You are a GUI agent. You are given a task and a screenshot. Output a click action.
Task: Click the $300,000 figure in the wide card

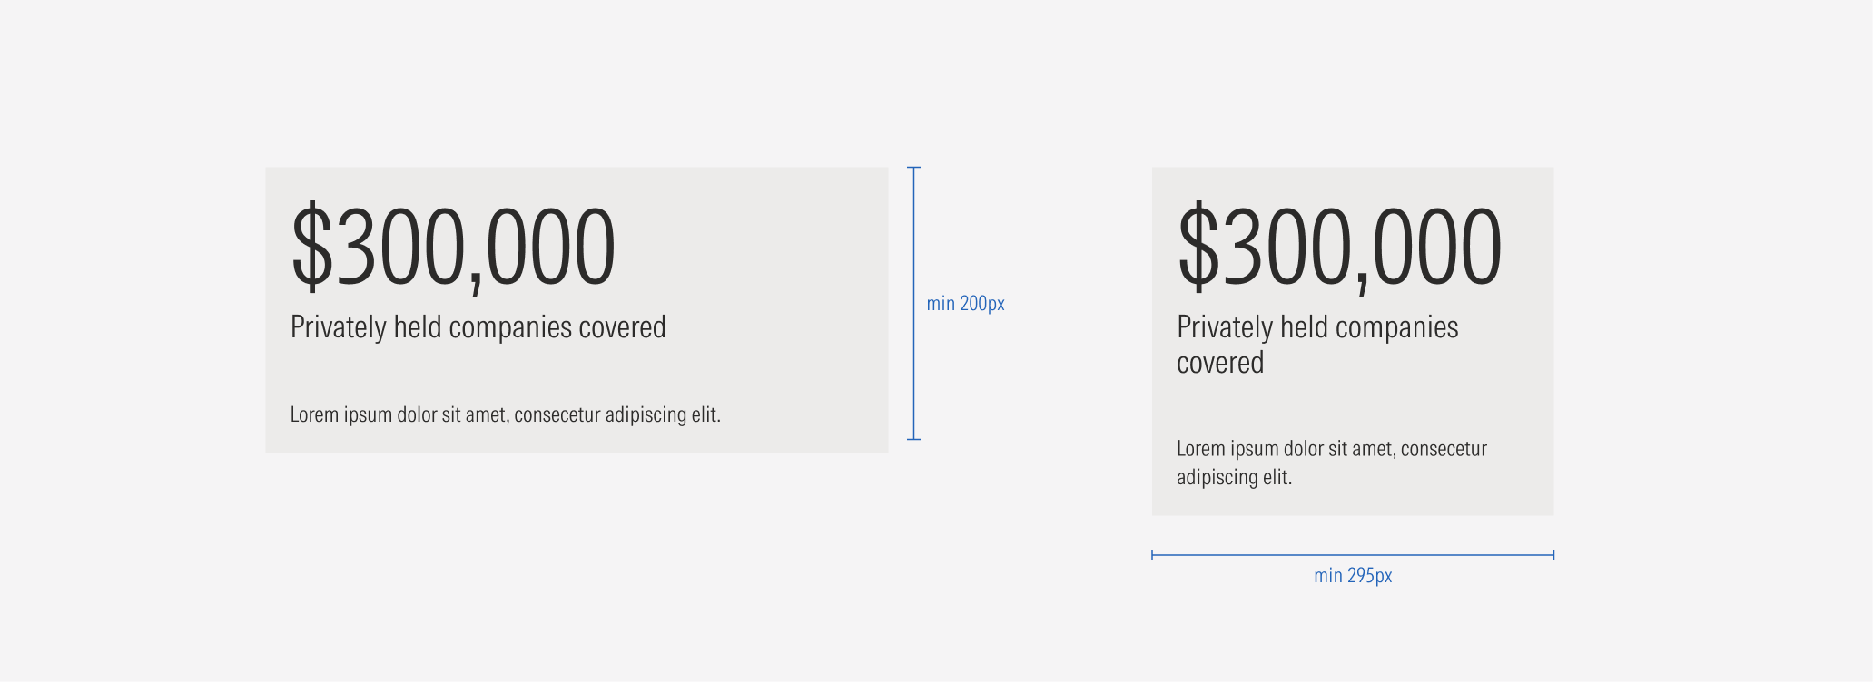click(x=453, y=247)
